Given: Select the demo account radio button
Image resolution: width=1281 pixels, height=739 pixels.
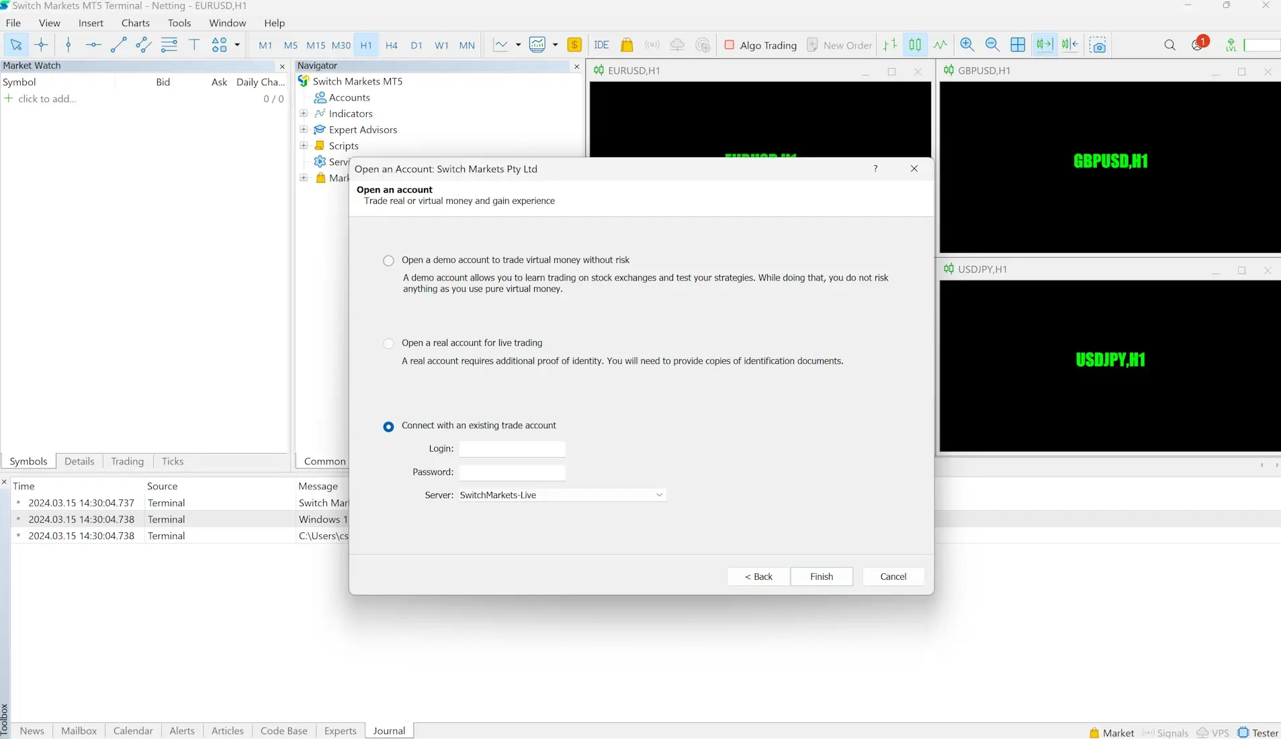Looking at the screenshot, I should (389, 260).
